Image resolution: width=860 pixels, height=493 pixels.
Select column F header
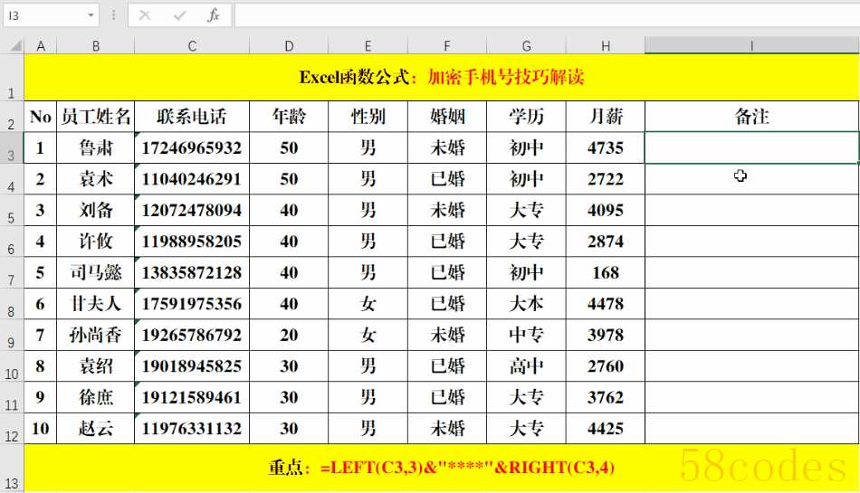click(x=447, y=46)
